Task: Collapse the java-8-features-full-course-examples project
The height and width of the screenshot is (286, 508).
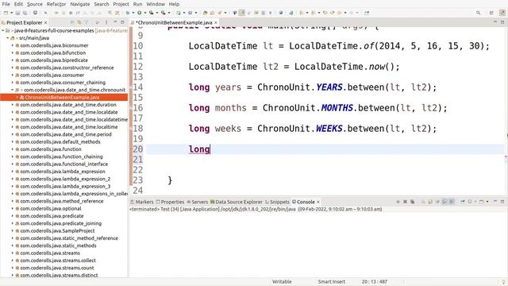Action: pos(3,30)
